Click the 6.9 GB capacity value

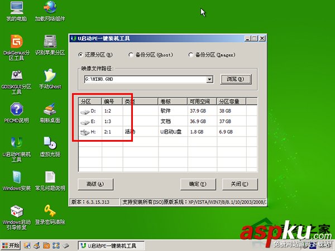(x=226, y=132)
